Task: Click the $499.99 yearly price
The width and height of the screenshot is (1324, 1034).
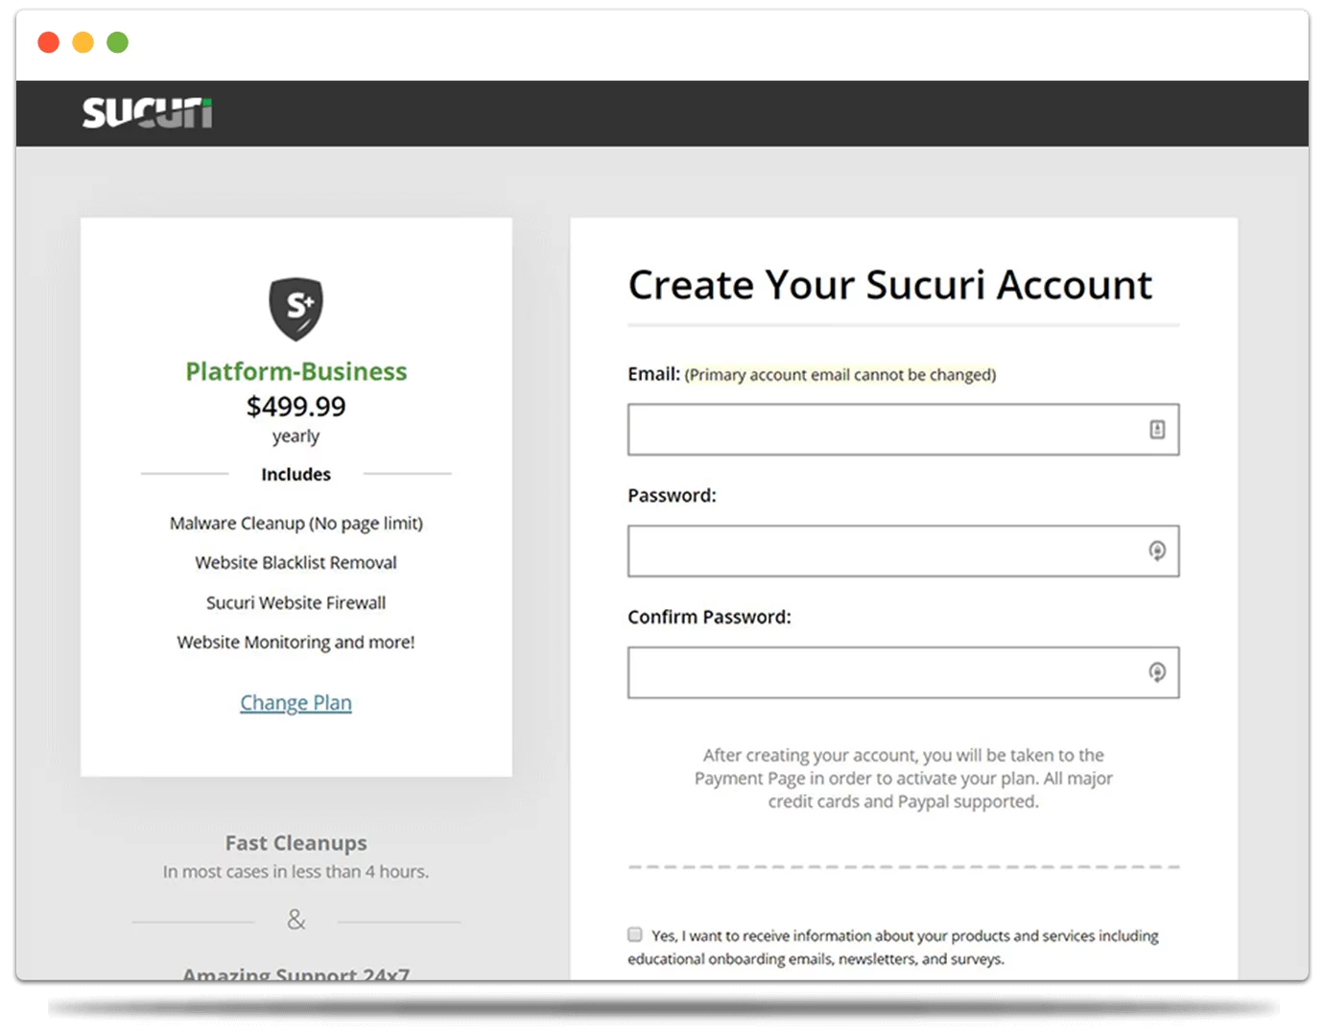Action: coord(296,407)
